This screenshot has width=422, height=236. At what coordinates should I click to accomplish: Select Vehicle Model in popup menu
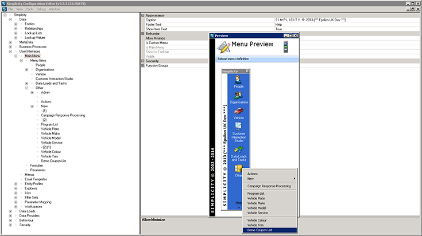coord(270,208)
